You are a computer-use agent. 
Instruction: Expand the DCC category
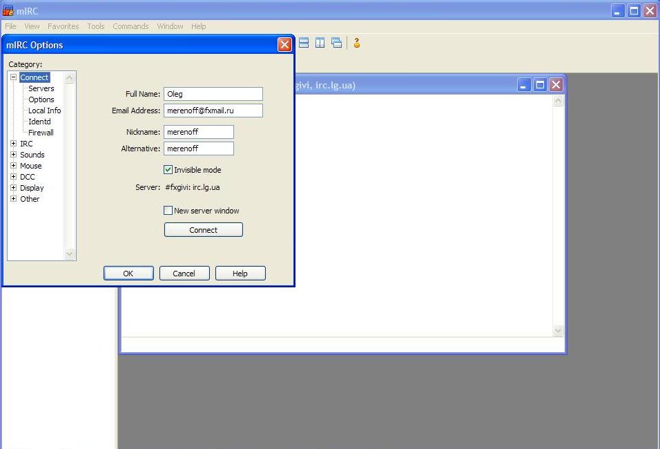(14, 176)
